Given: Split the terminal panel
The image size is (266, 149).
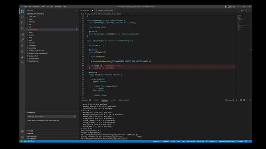Looking at the screenshot, I should pos(241,100).
